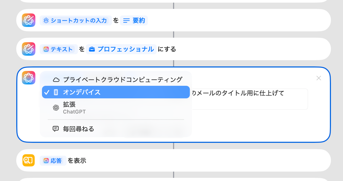Click Apple Intelligence icon on model action
The image size is (343, 181).
(29, 78)
